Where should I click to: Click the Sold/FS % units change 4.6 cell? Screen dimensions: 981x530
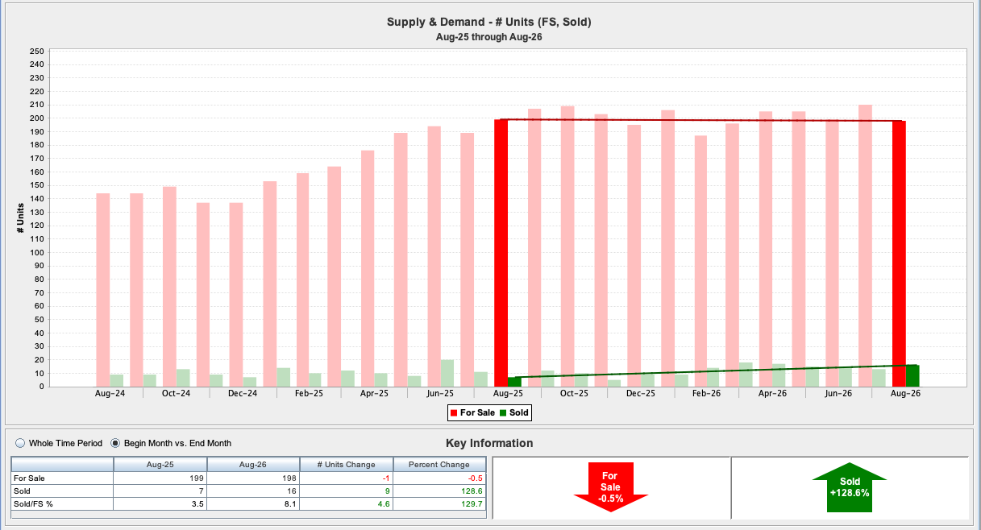tap(347, 503)
